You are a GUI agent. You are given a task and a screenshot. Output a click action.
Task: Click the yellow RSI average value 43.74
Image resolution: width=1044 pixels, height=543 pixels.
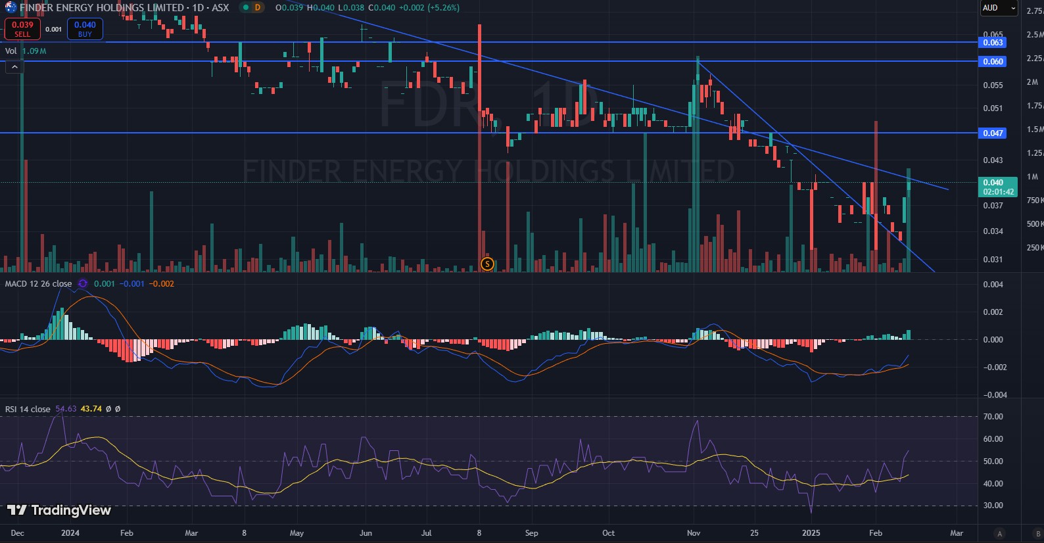[91, 409]
